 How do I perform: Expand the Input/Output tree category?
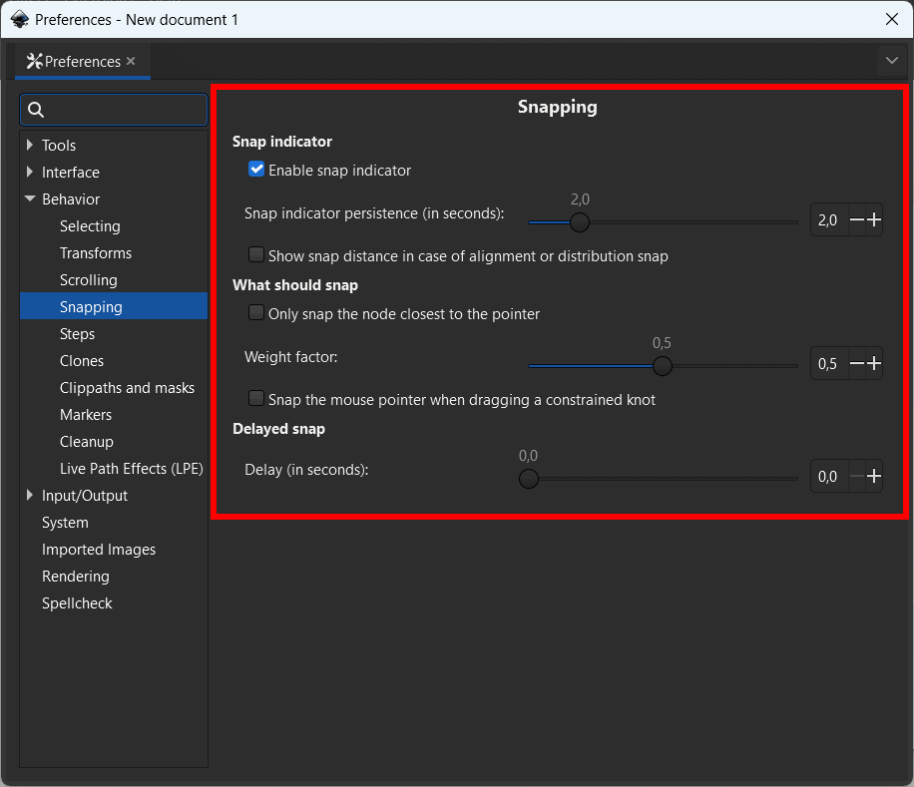[x=30, y=496]
